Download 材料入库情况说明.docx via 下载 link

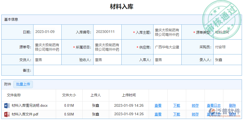pos(177,106)
